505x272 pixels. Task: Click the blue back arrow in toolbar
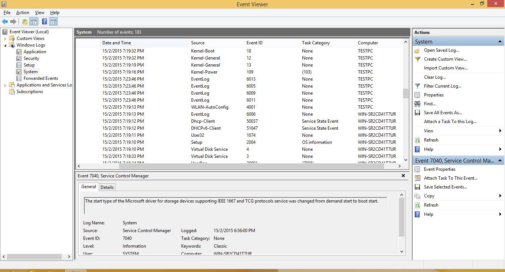point(5,21)
